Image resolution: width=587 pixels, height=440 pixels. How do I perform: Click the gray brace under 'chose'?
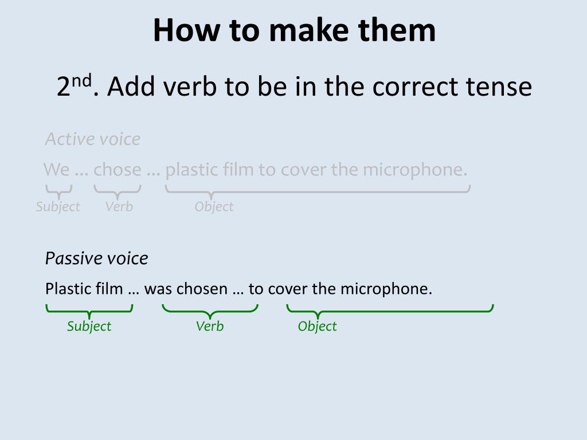(118, 192)
